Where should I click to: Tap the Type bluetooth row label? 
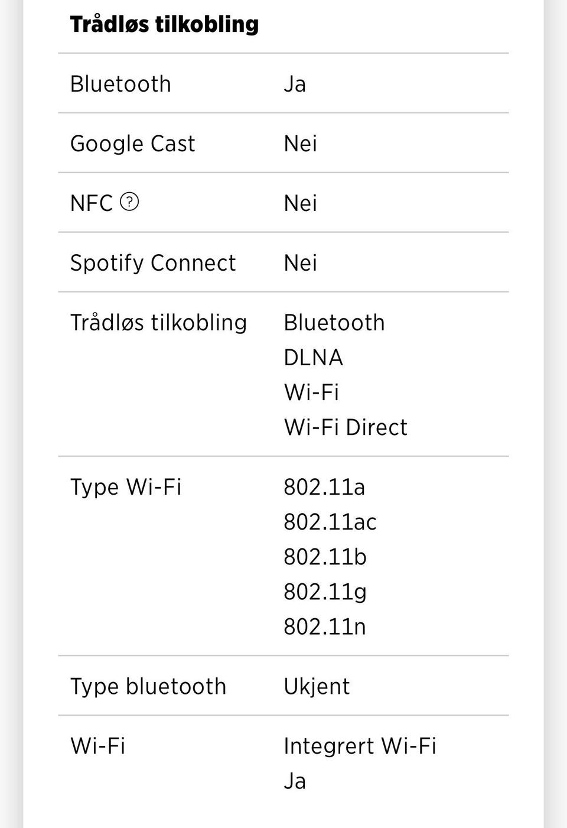pyautogui.click(x=148, y=687)
